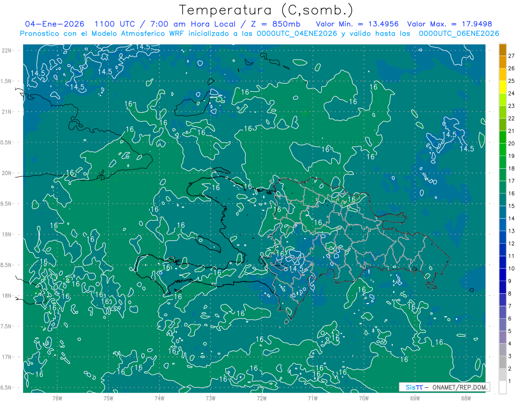Click 'Valor Min. = 13.4956' value
This screenshot has width=523, height=404.
(357, 24)
